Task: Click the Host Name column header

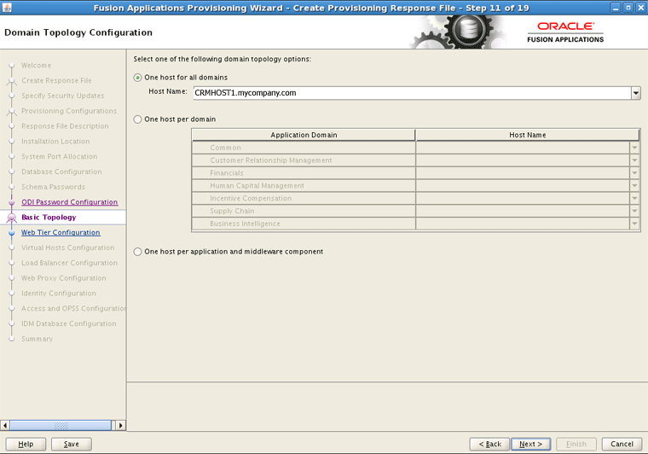Action: click(527, 135)
